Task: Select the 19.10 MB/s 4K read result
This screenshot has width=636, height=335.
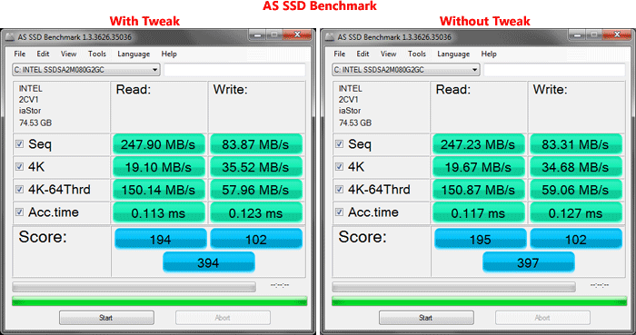Action: click(x=159, y=167)
